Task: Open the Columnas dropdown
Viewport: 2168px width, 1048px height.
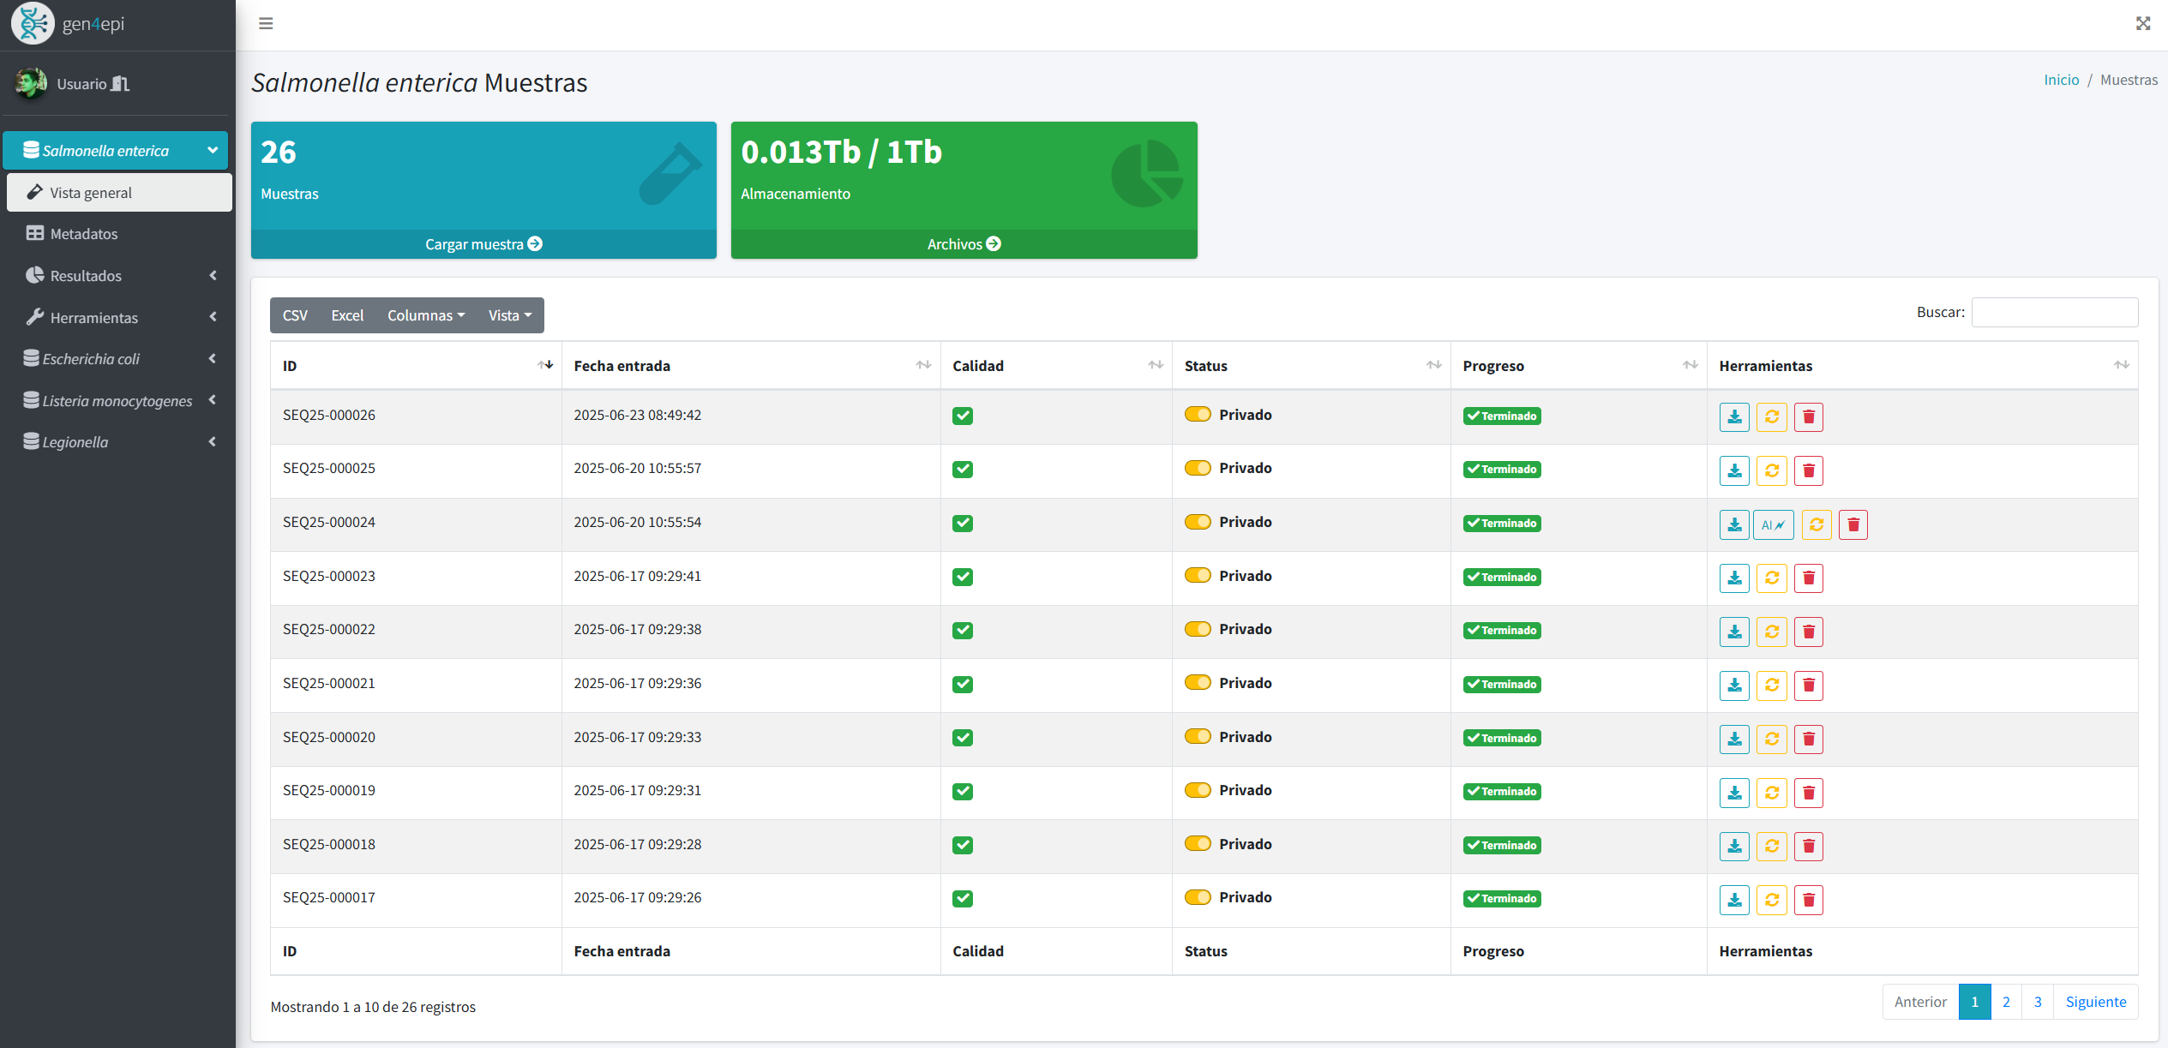Action: [425, 315]
